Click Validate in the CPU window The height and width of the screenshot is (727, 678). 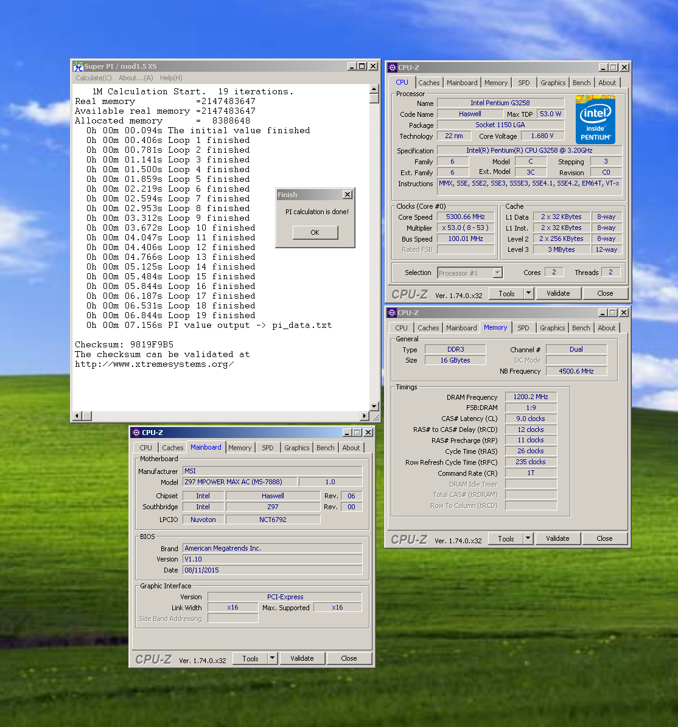tap(558, 293)
